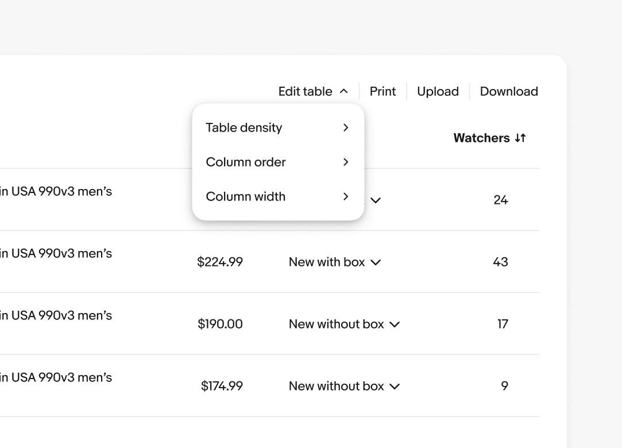The height and width of the screenshot is (448, 622).
Task: Click the Column order submenu chevron
Action: click(346, 162)
